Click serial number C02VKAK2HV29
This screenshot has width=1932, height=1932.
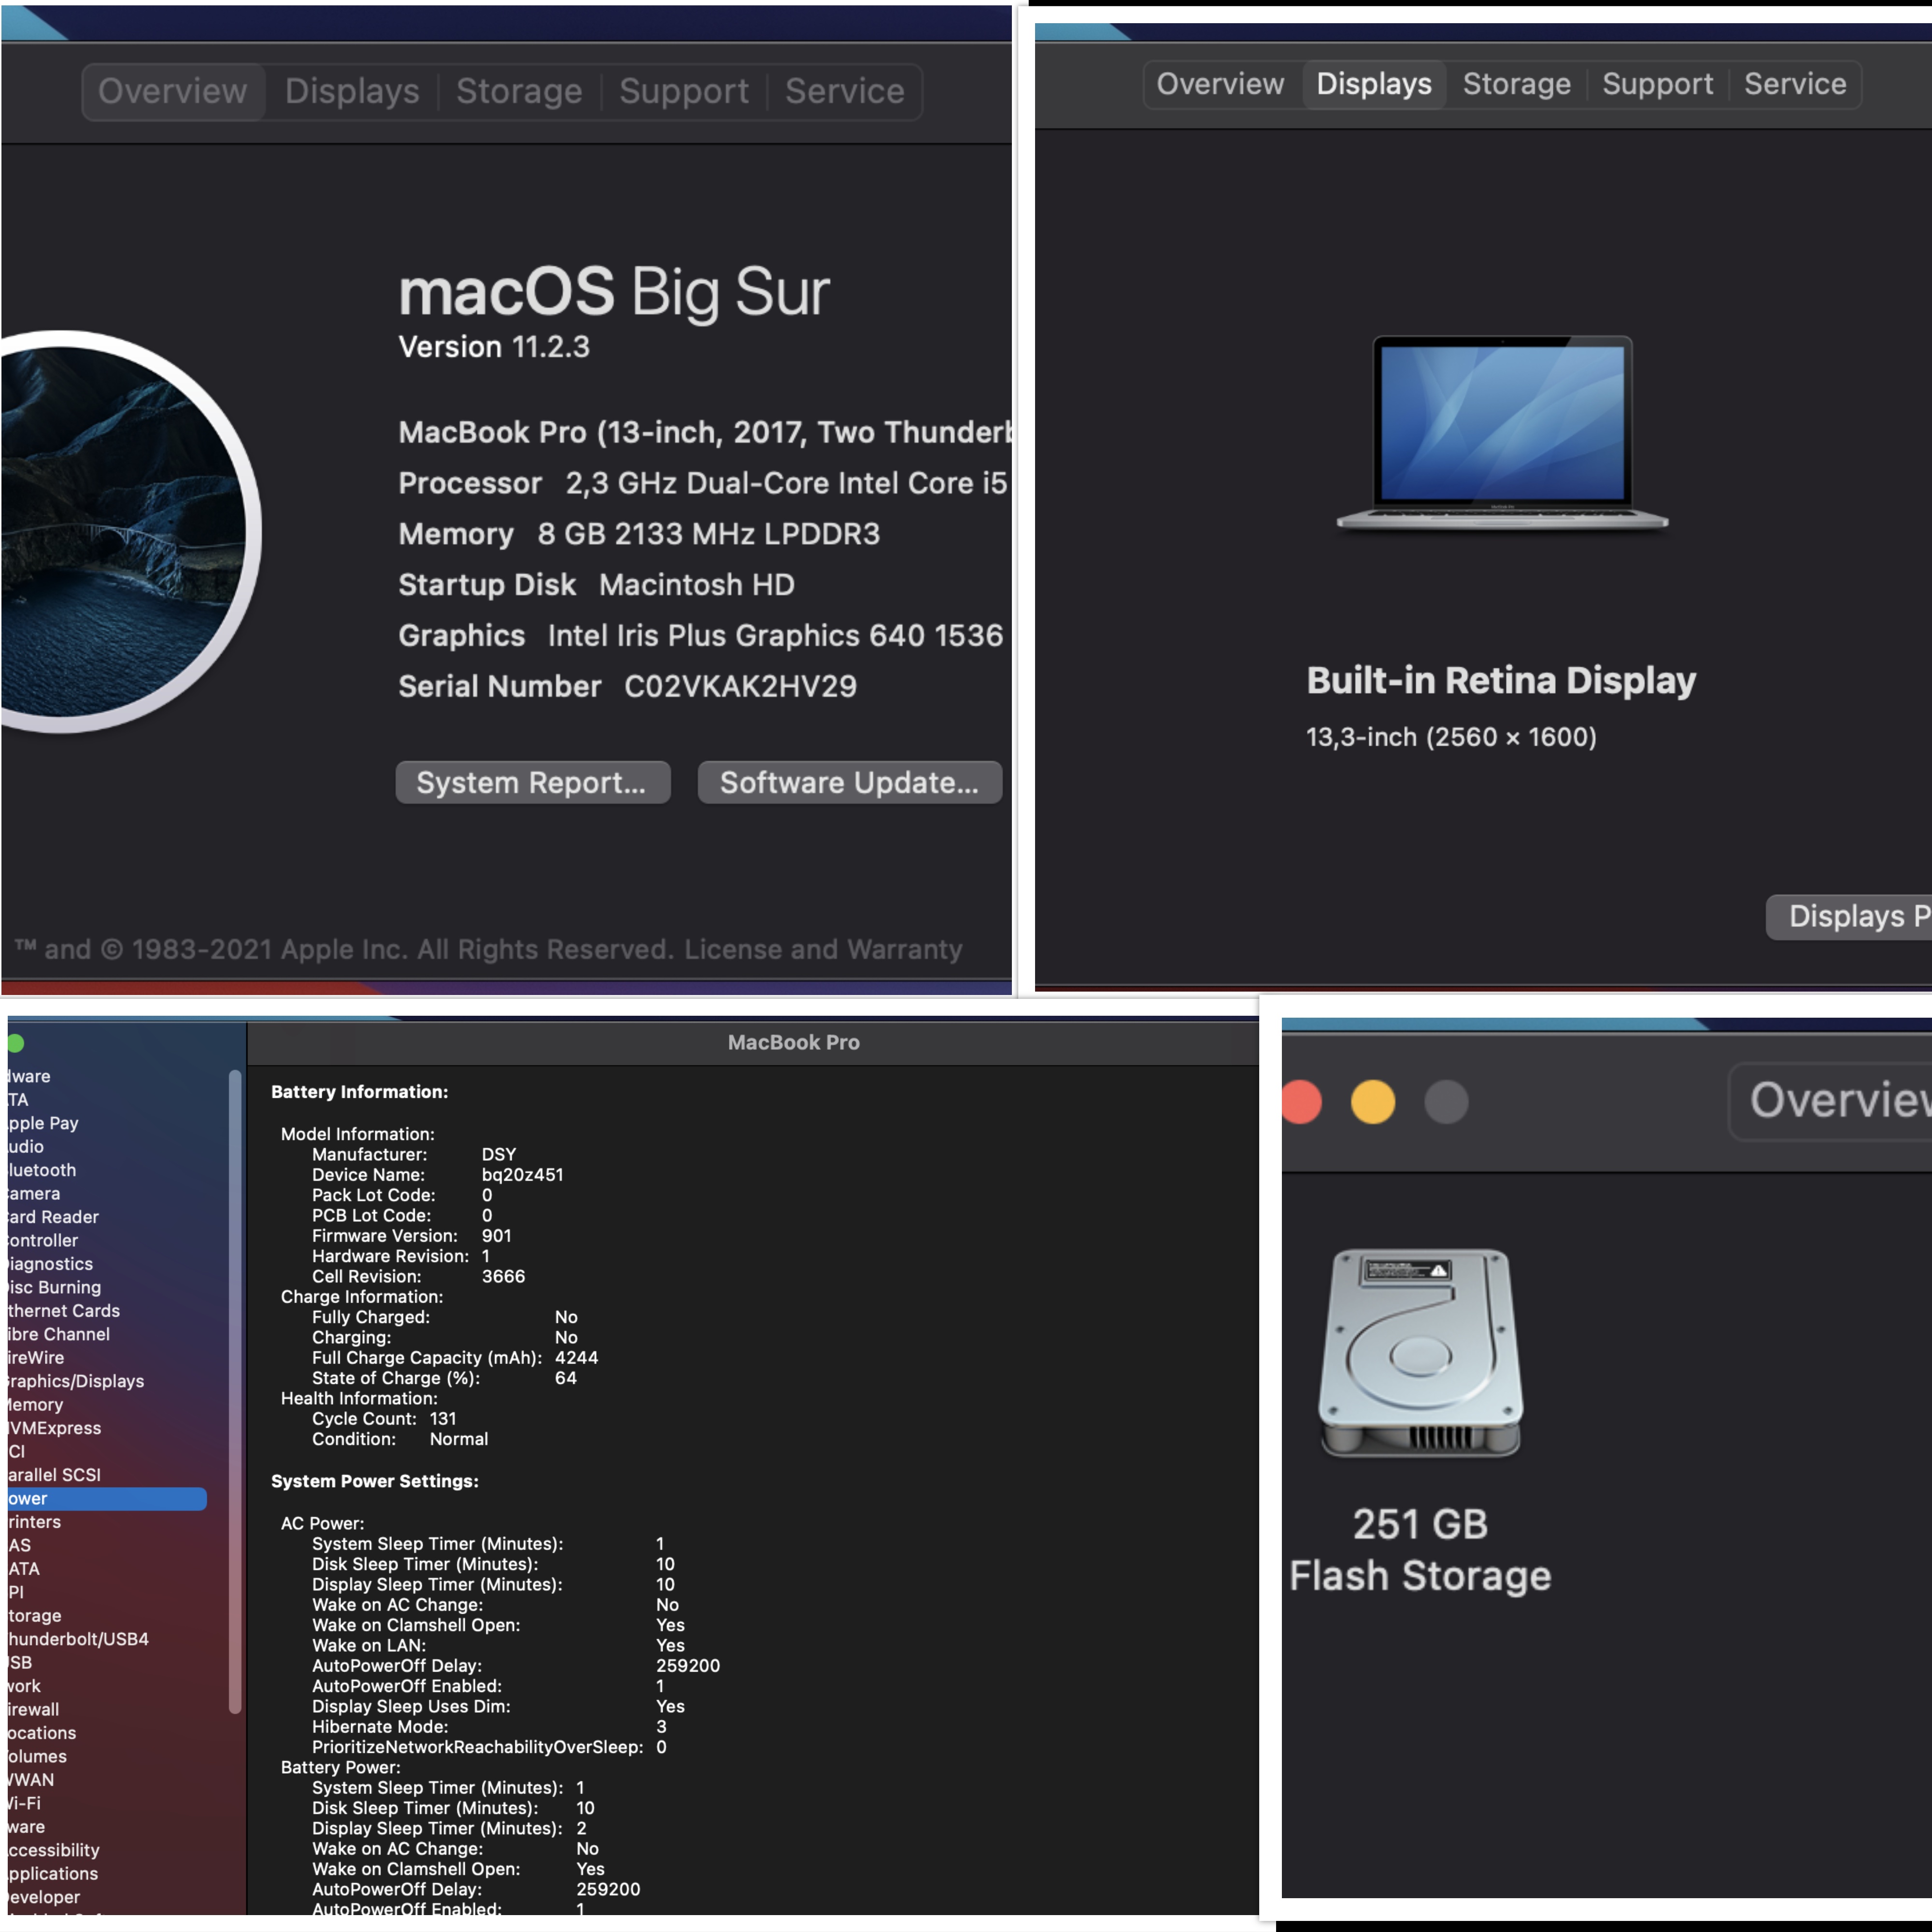point(740,686)
